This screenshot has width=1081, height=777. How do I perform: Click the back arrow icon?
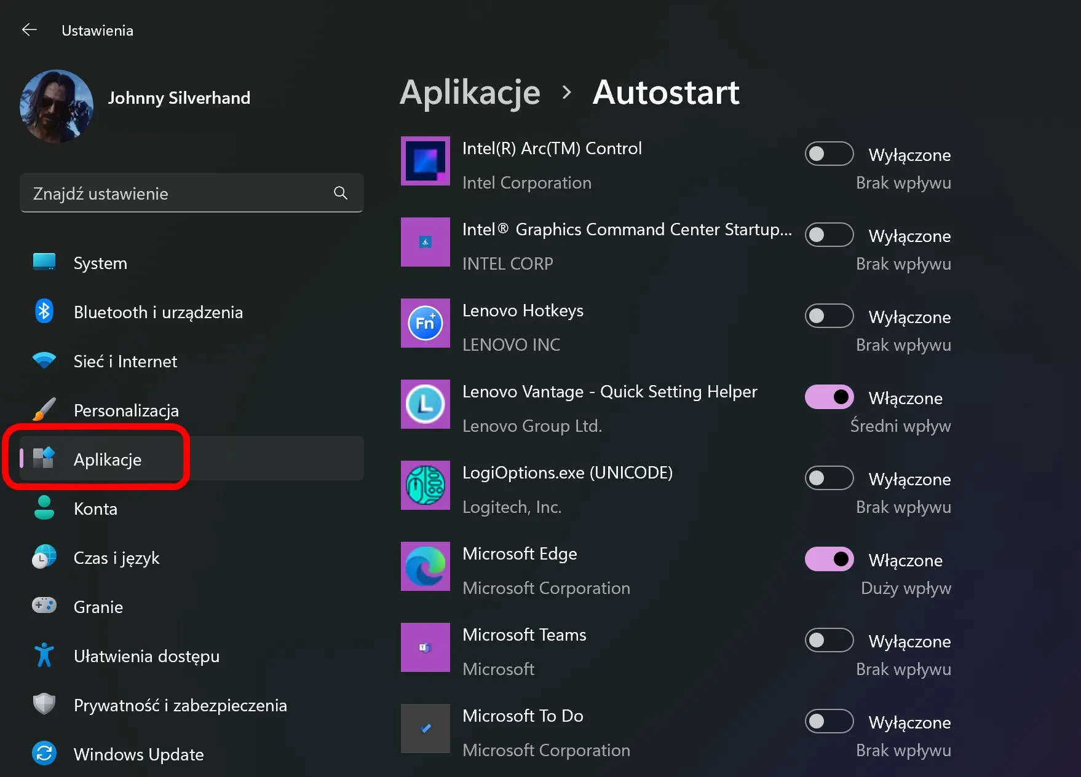coord(29,30)
